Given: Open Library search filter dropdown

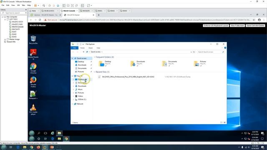Looking at the screenshot, I should pos(26,13).
